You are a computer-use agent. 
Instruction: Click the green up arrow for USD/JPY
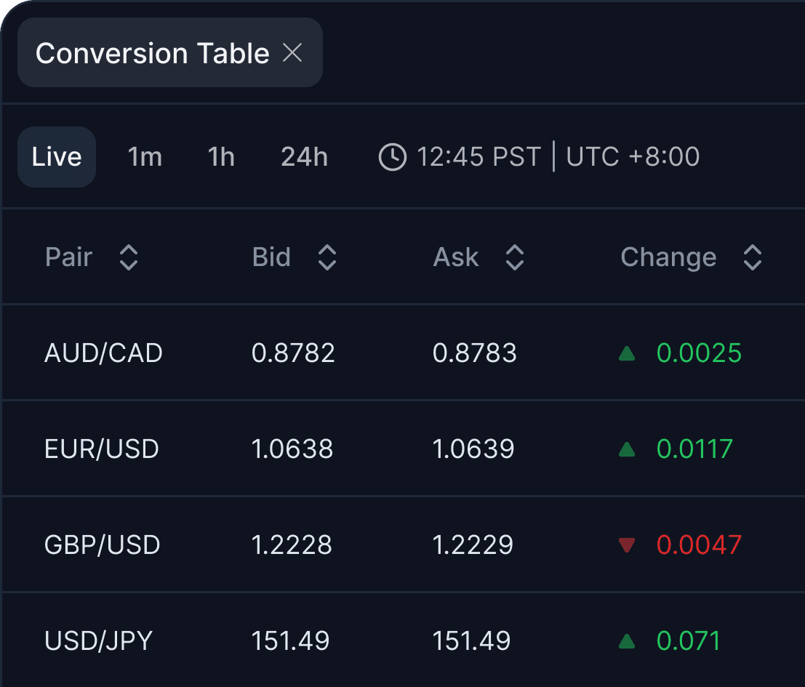click(x=626, y=640)
